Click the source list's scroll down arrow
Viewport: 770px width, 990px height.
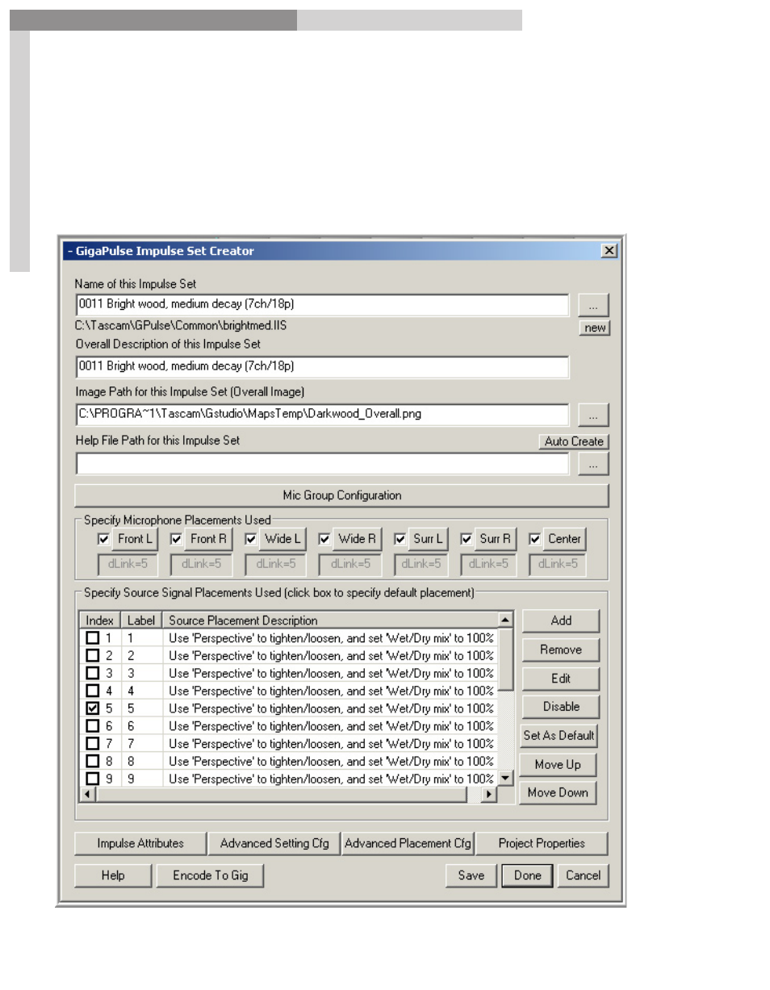tap(506, 778)
